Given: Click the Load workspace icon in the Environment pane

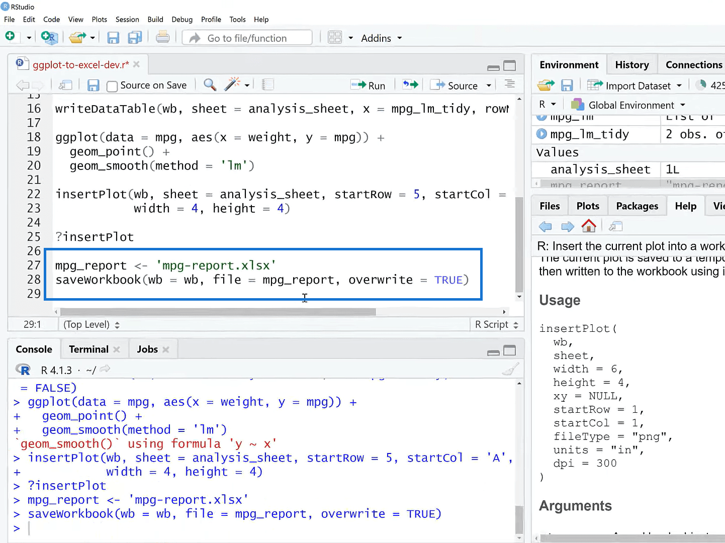Looking at the screenshot, I should click(x=546, y=85).
